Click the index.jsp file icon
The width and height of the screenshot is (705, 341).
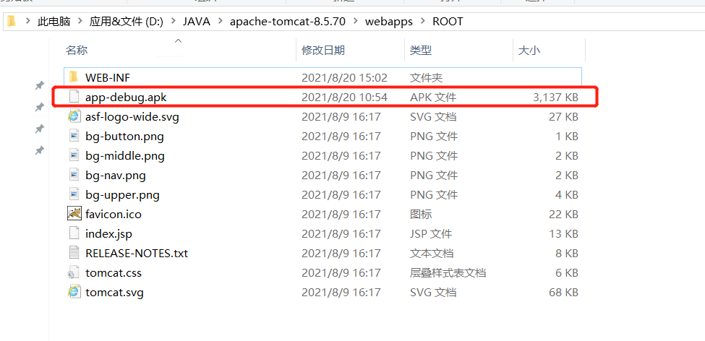coord(74,233)
